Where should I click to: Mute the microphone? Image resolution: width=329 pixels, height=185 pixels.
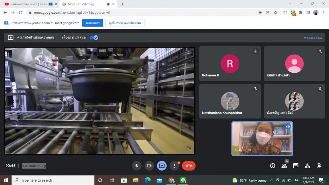click(137, 166)
